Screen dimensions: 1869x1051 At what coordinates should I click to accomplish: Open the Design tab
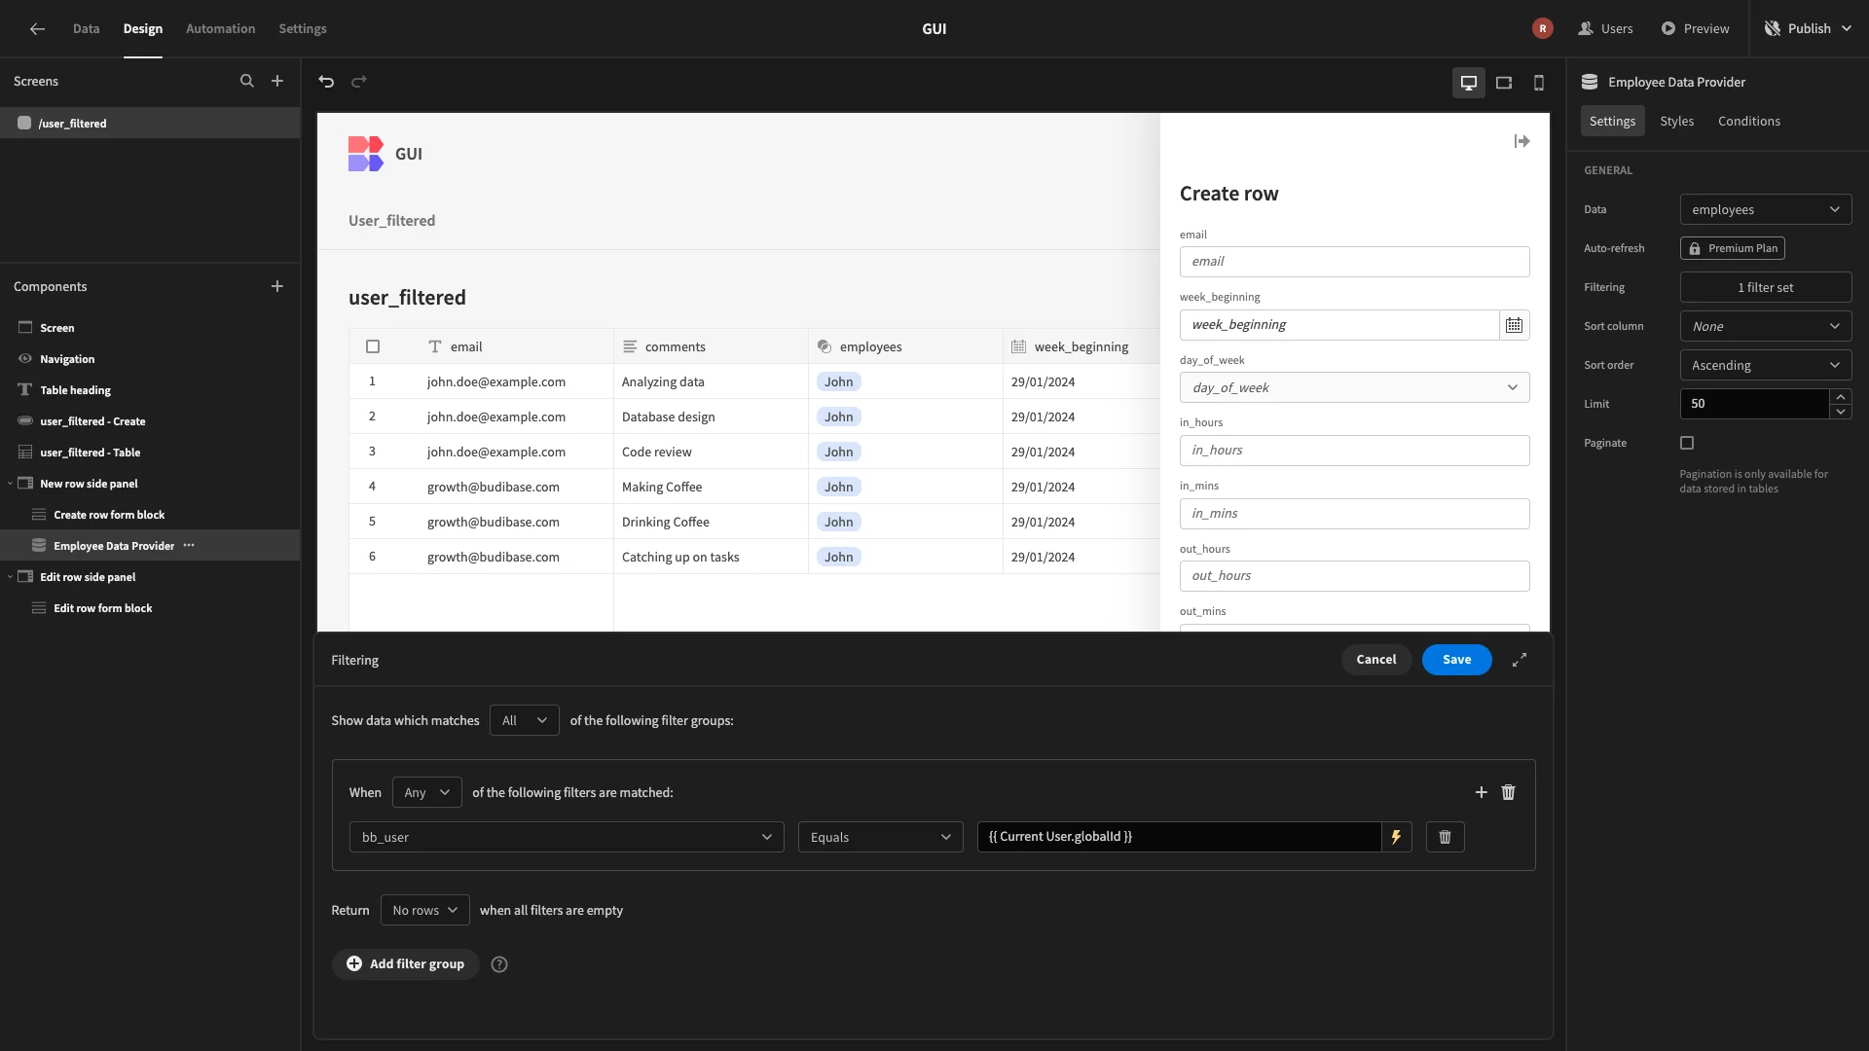pos(142,28)
